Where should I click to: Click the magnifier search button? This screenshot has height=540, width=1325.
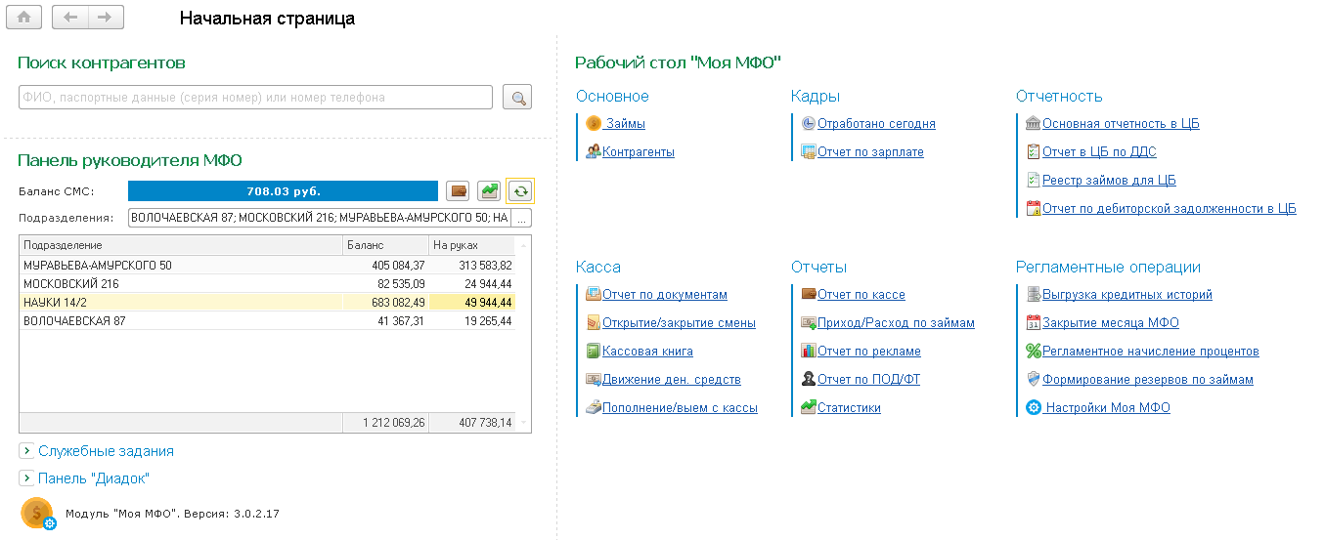click(x=517, y=97)
